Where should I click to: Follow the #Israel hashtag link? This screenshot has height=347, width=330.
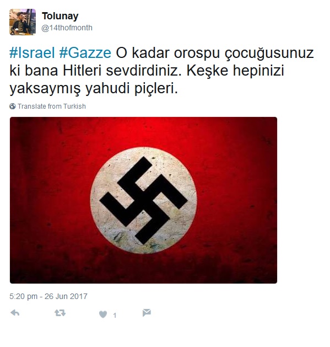point(32,53)
